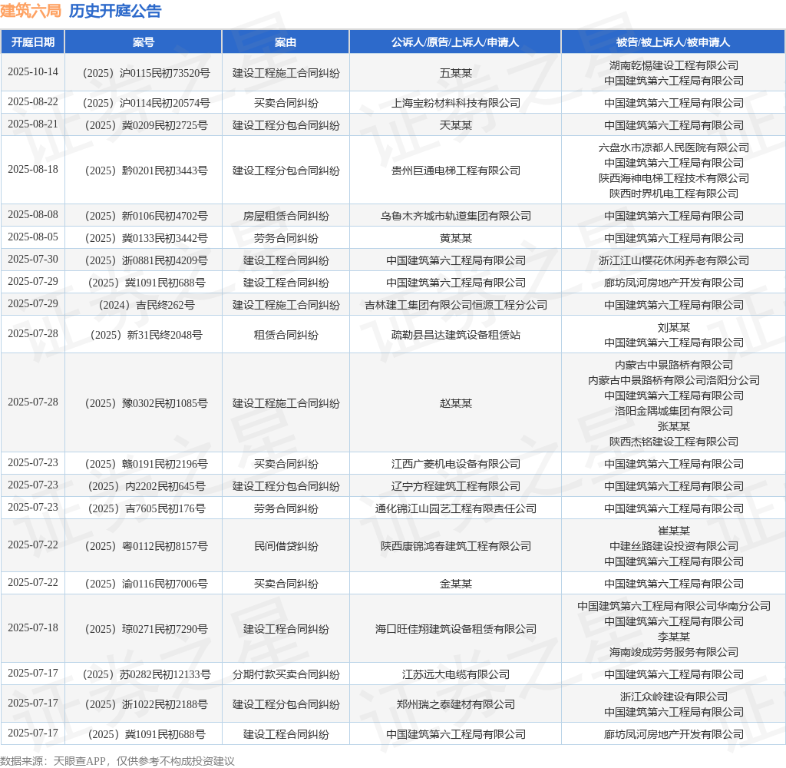Click the 案号 column header
The width and height of the screenshot is (786, 768).
tap(144, 42)
